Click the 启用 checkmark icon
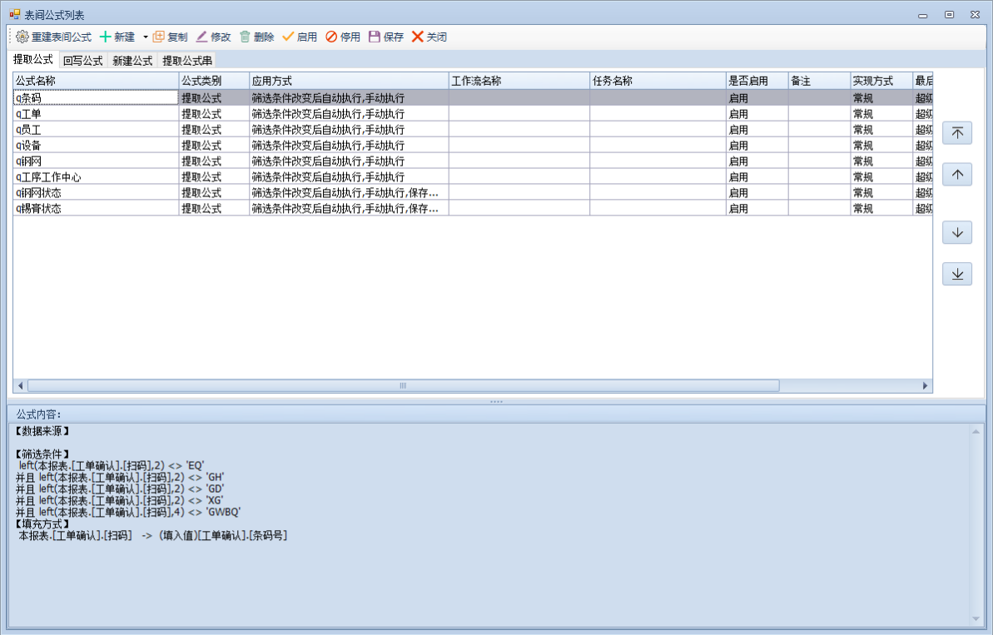 point(288,37)
